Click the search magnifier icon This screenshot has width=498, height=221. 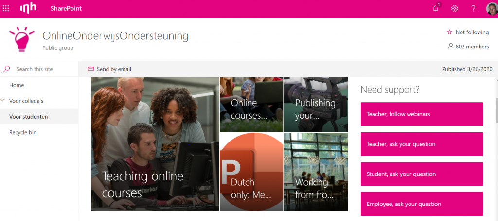pyautogui.click(x=6, y=69)
